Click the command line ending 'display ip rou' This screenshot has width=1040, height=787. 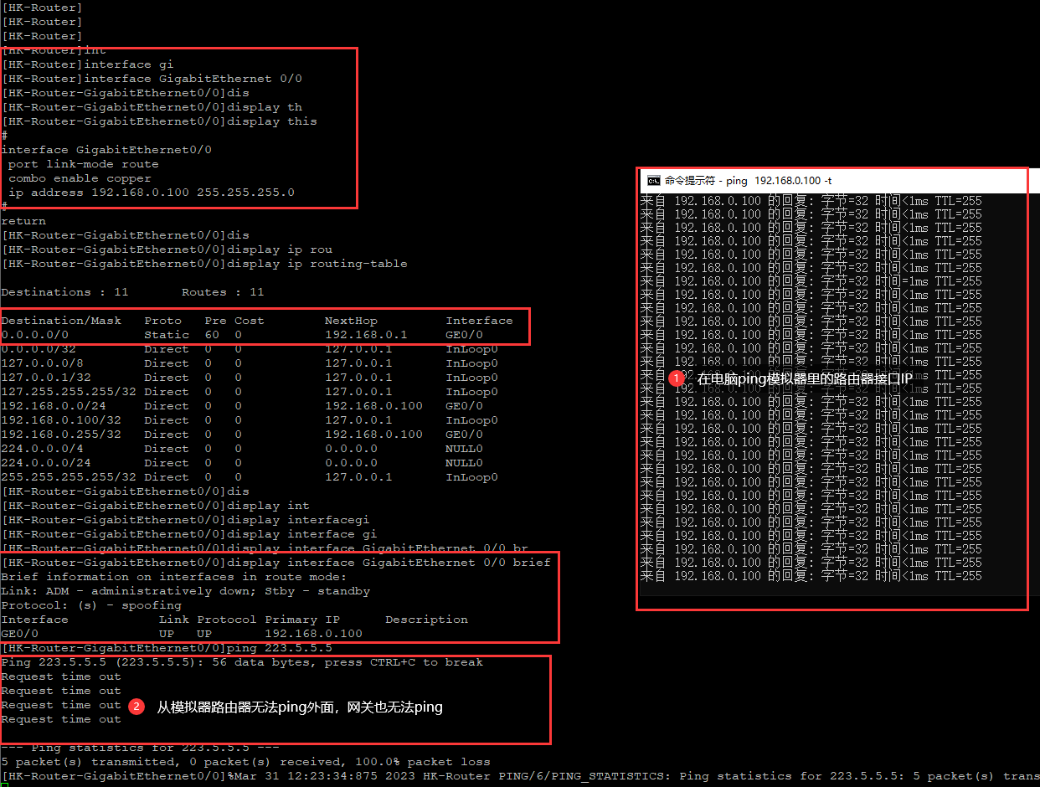[167, 249]
